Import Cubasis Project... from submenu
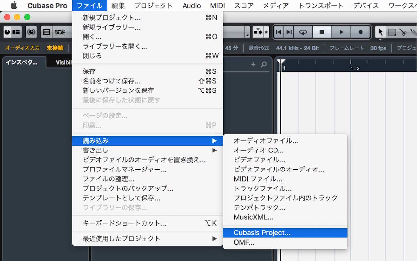The width and height of the screenshot is (417, 261). click(x=285, y=233)
